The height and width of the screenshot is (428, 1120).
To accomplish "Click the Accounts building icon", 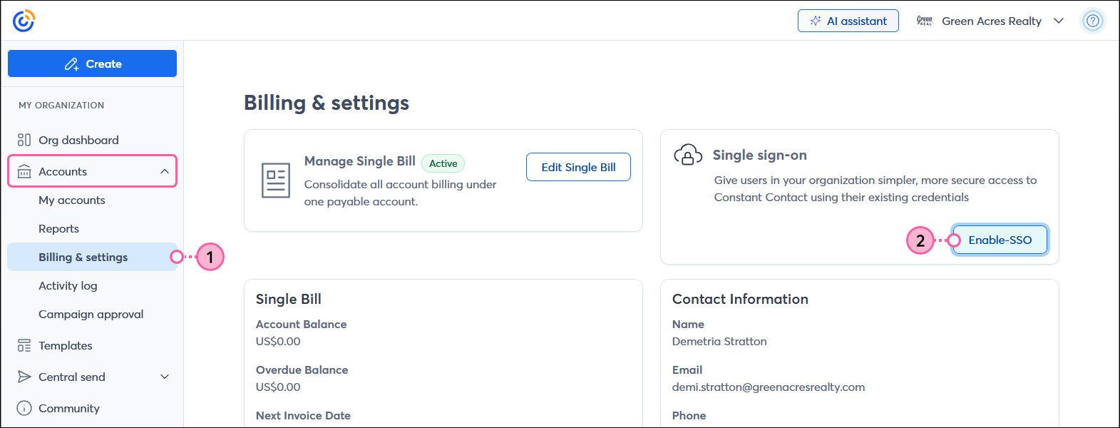I will point(24,171).
